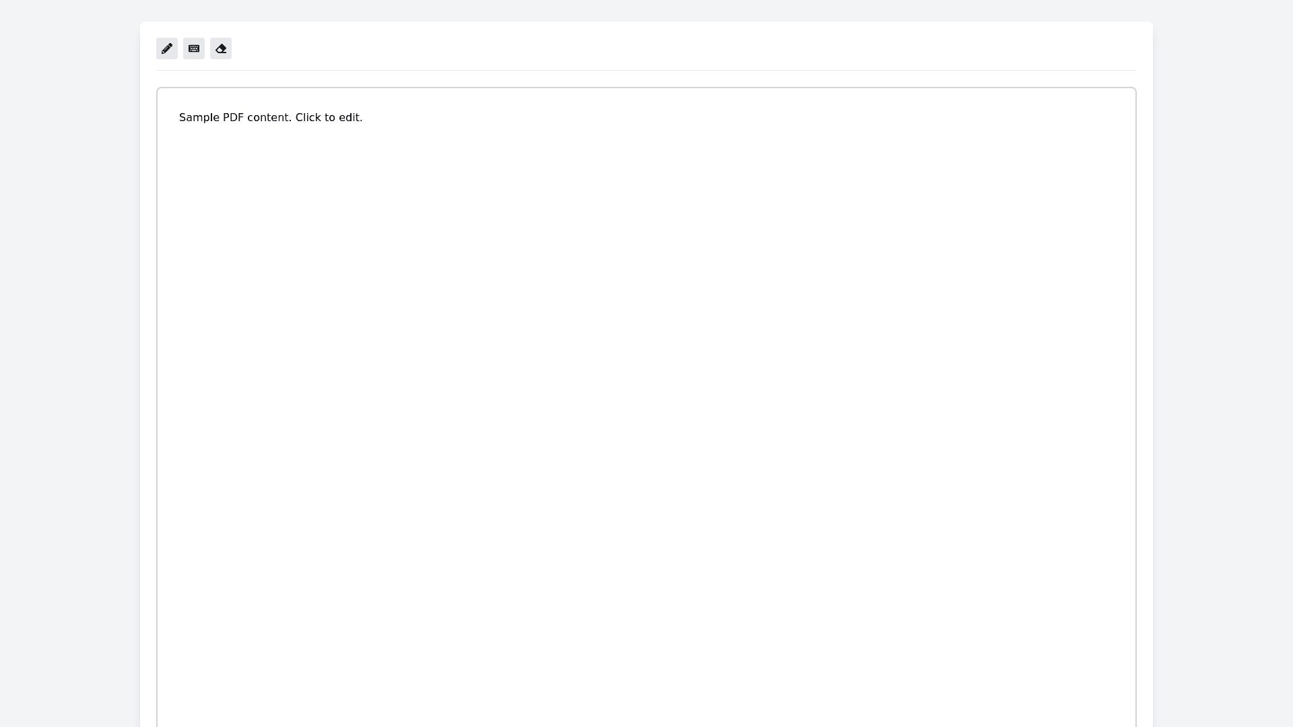This screenshot has height=727, width=1293.
Task: Click empty page area below the sample text
Action: [271, 215]
